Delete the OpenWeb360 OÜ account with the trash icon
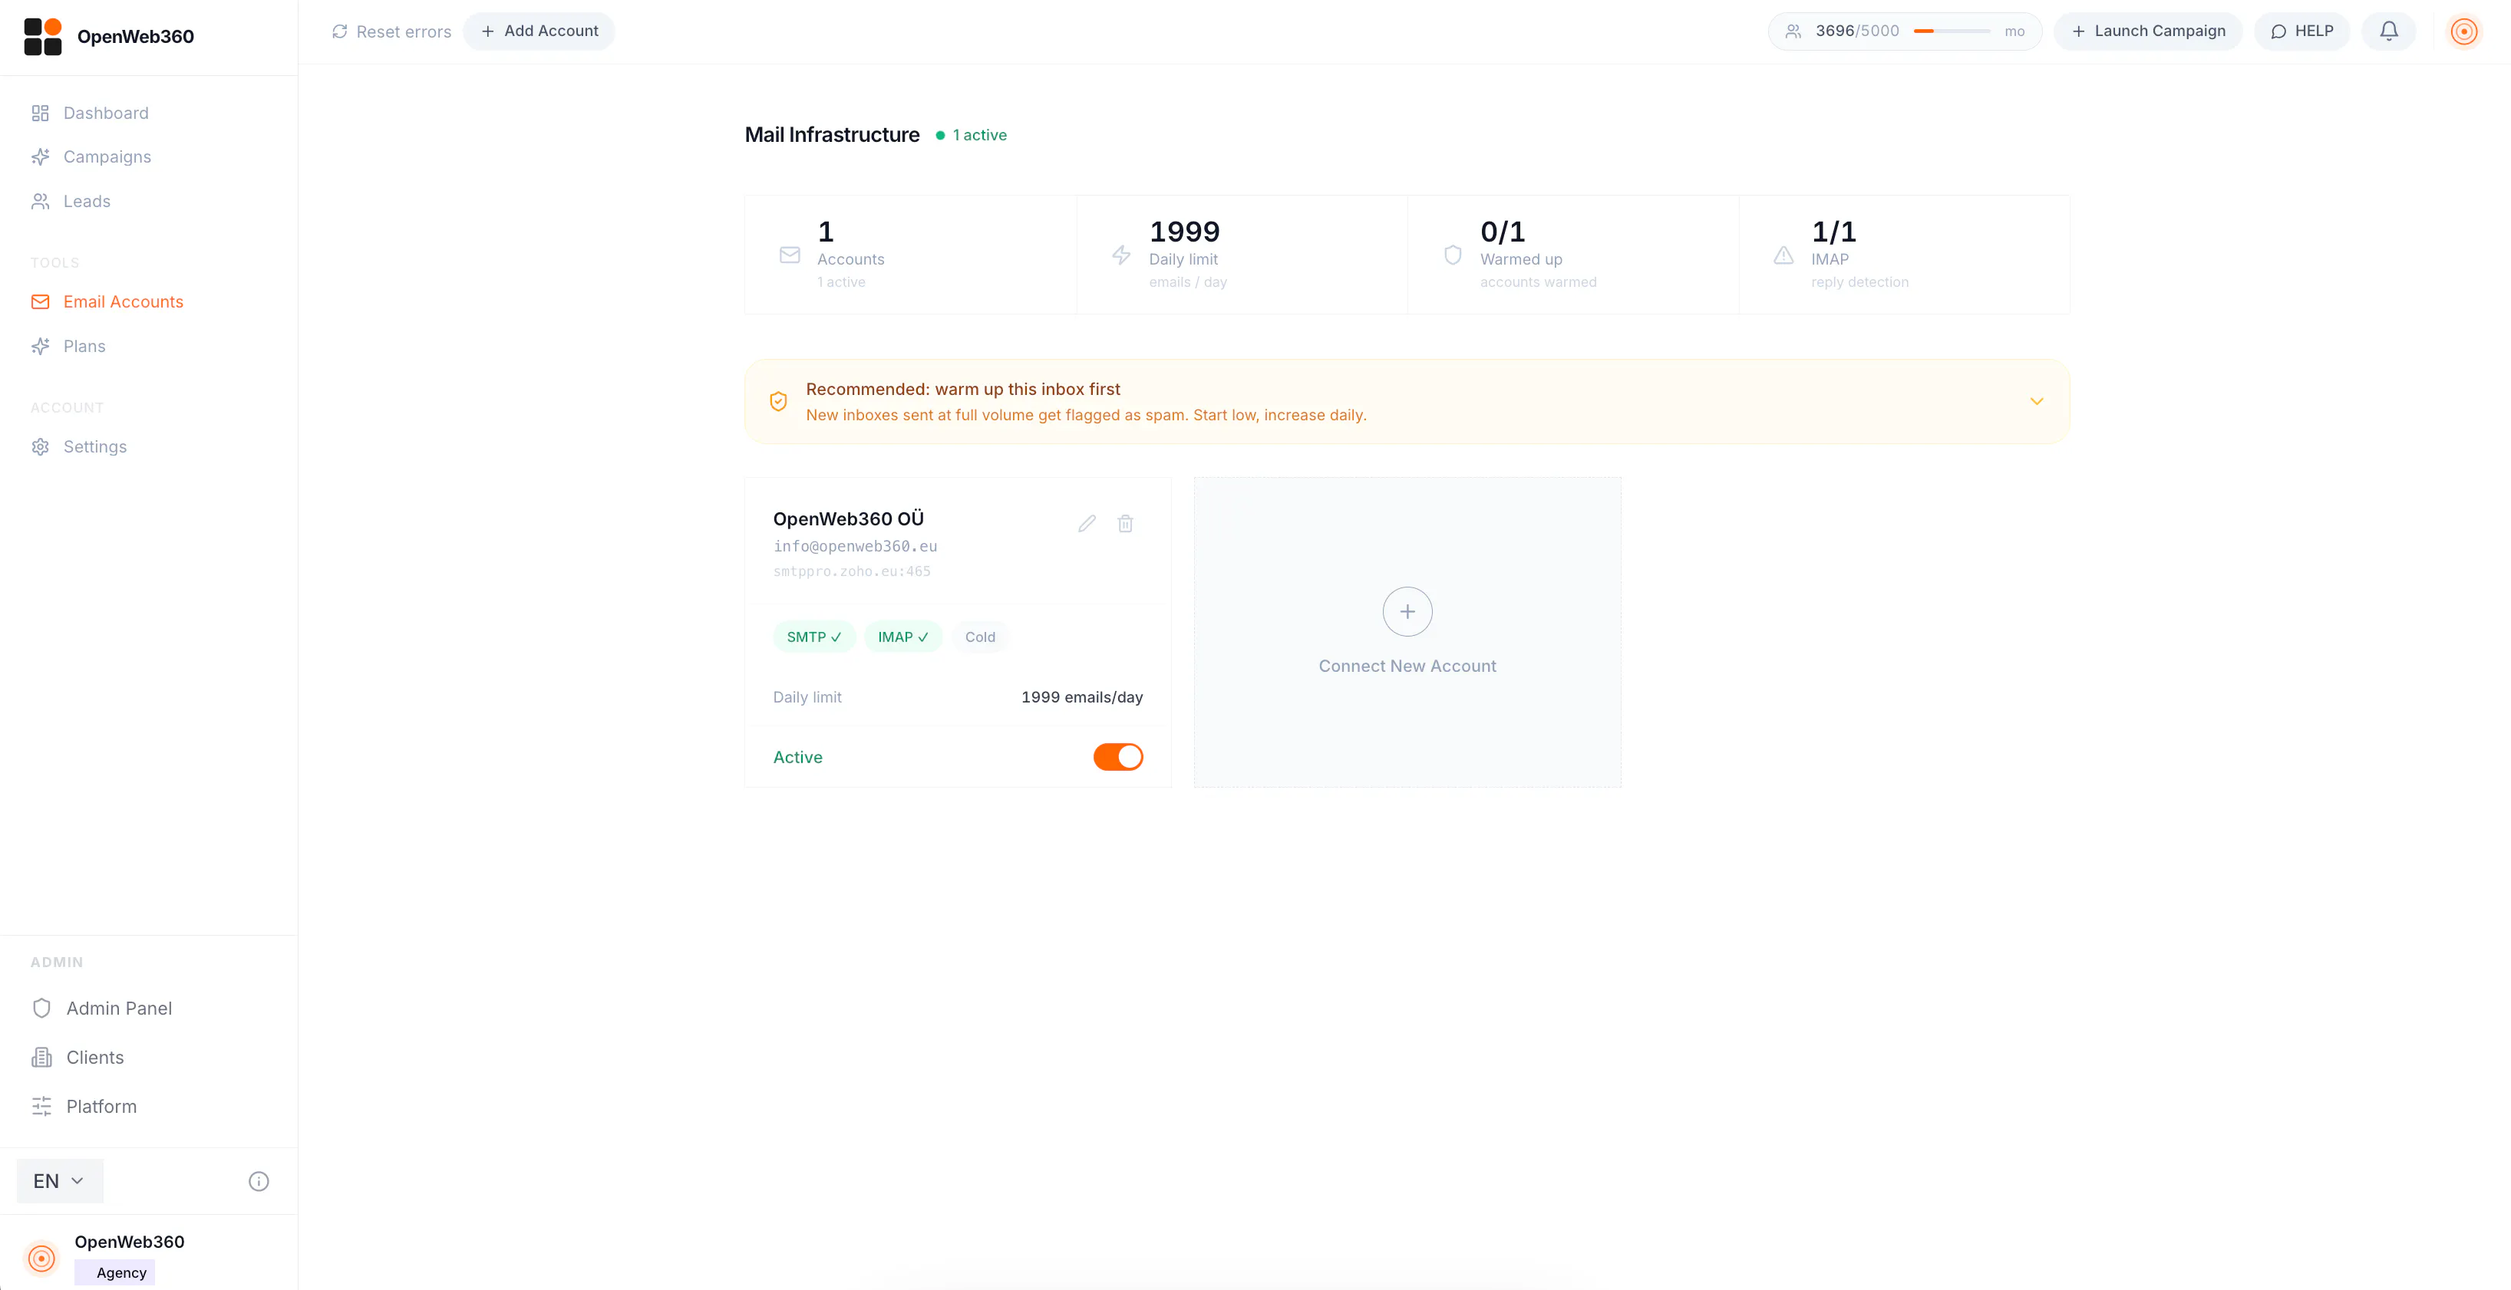This screenshot has width=2511, height=1290. coord(1125,524)
